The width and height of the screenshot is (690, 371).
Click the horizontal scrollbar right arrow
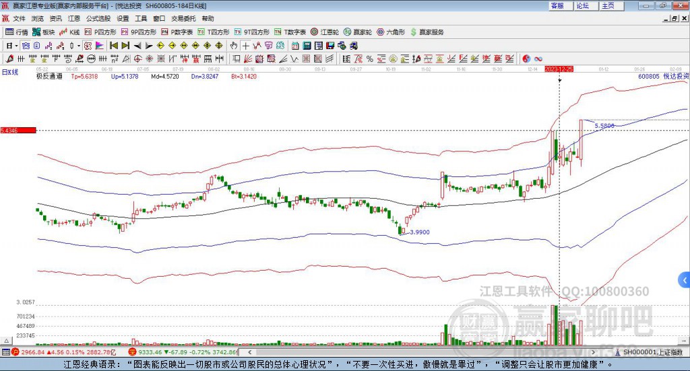click(x=593, y=352)
